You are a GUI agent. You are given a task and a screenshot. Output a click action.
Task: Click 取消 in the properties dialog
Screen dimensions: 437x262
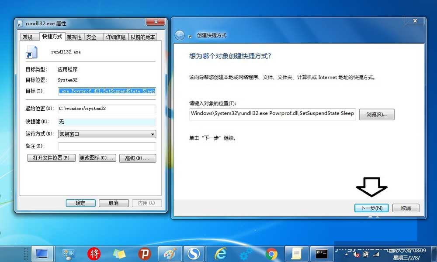114,203
